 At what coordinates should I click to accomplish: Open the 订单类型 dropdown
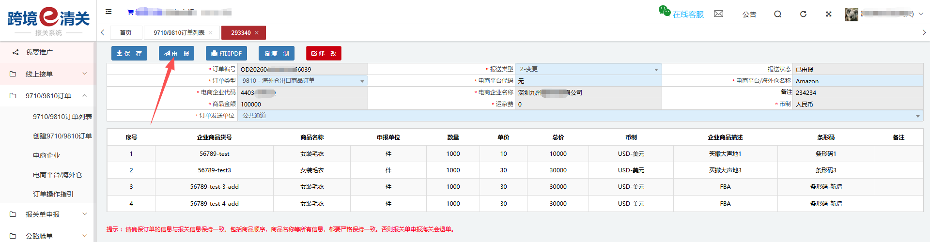click(302, 81)
